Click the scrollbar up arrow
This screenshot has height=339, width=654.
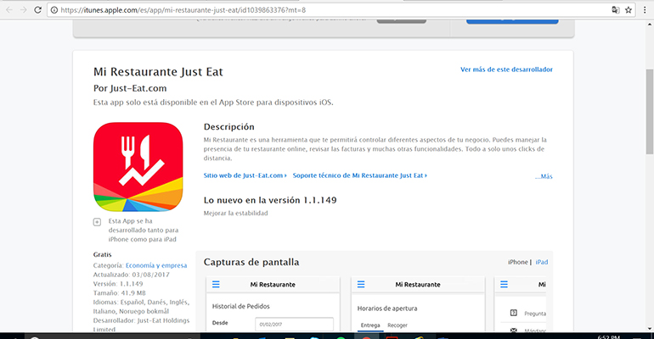650,23
